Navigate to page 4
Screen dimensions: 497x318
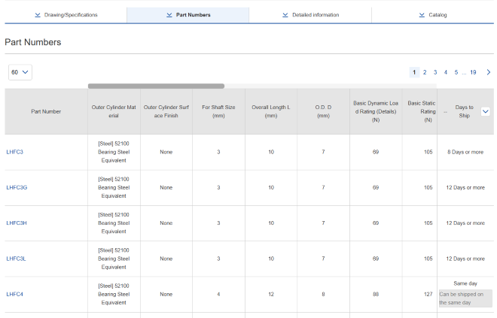(446, 72)
